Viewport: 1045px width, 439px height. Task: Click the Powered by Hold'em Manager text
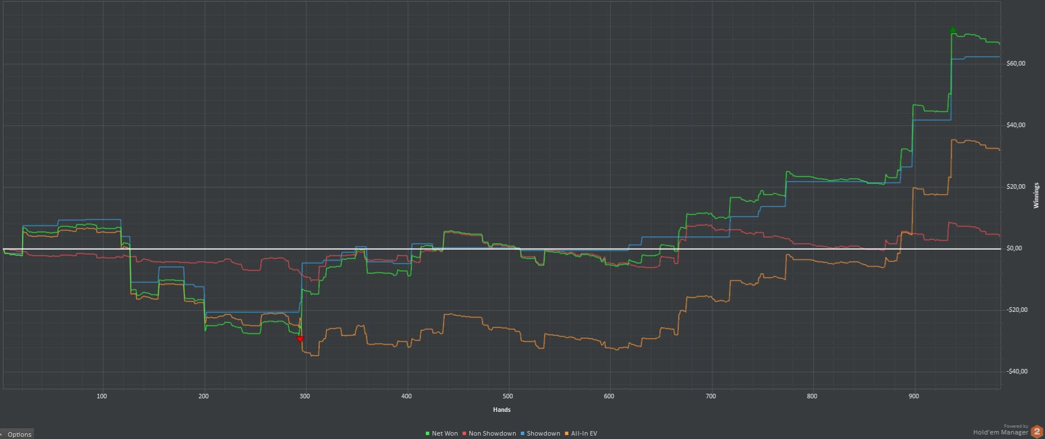point(1000,430)
